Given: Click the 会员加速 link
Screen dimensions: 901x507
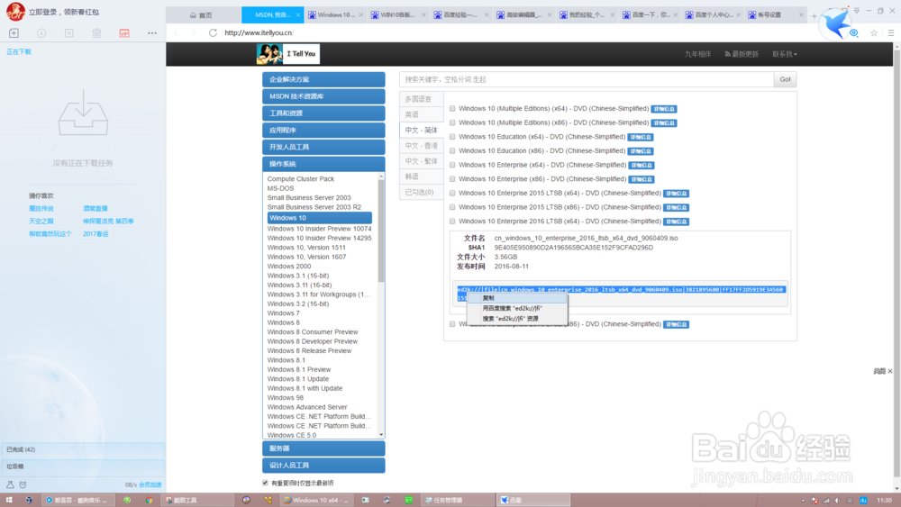Looking at the screenshot, I should click(150, 484).
